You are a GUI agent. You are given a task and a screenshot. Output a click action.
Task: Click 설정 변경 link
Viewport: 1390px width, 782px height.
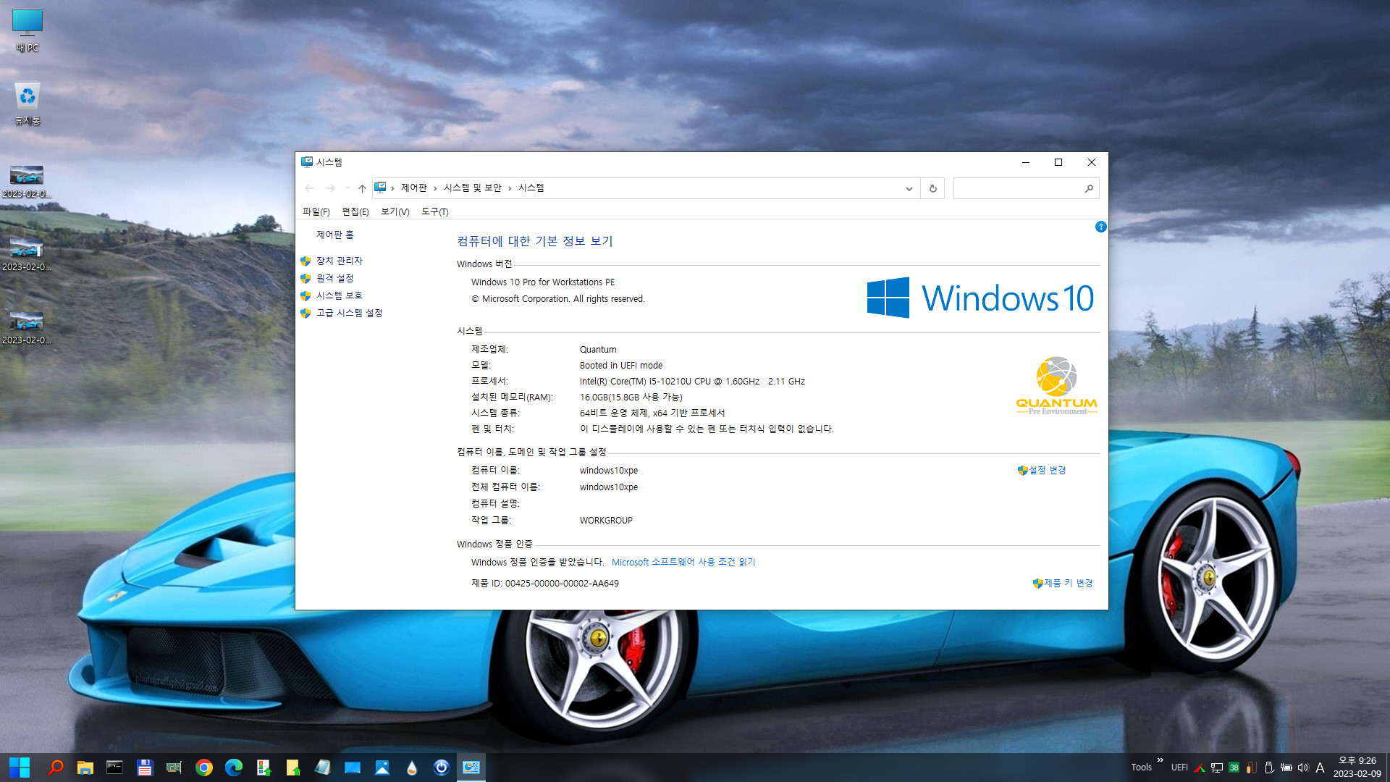(1047, 470)
